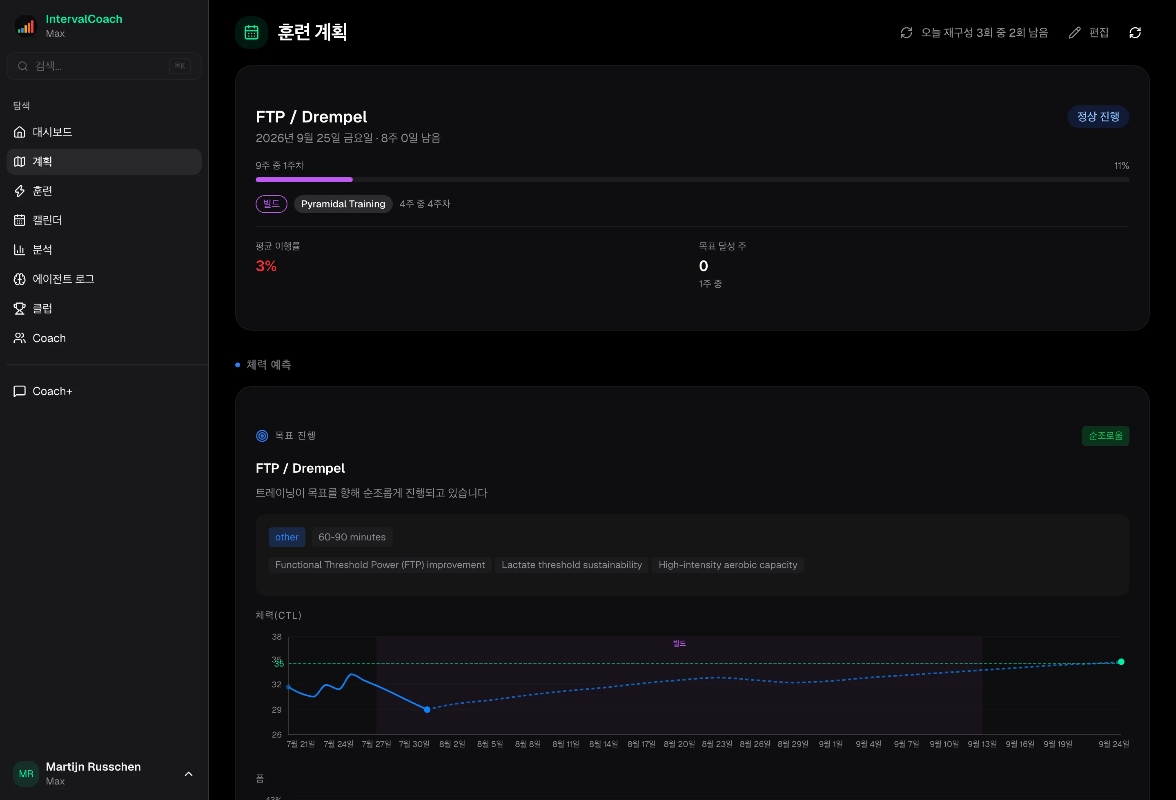Click the 편집 button
The height and width of the screenshot is (800, 1176).
(1089, 32)
